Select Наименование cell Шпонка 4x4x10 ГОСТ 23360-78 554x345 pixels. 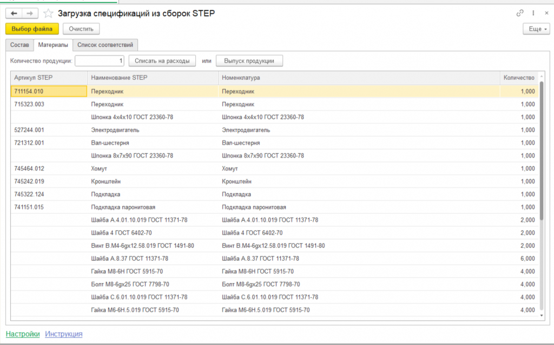click(153, 117)
